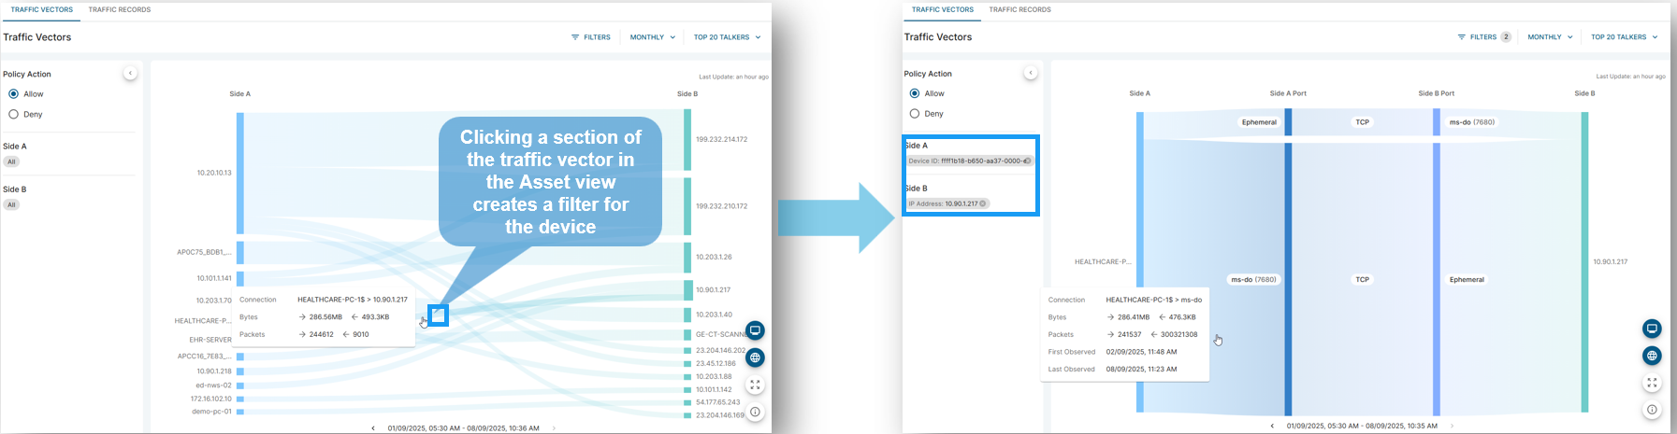1677x434 pixels.
Task: Switch to the Traffic Records tab in the right panel
Action: click(x=1019, y=9)
